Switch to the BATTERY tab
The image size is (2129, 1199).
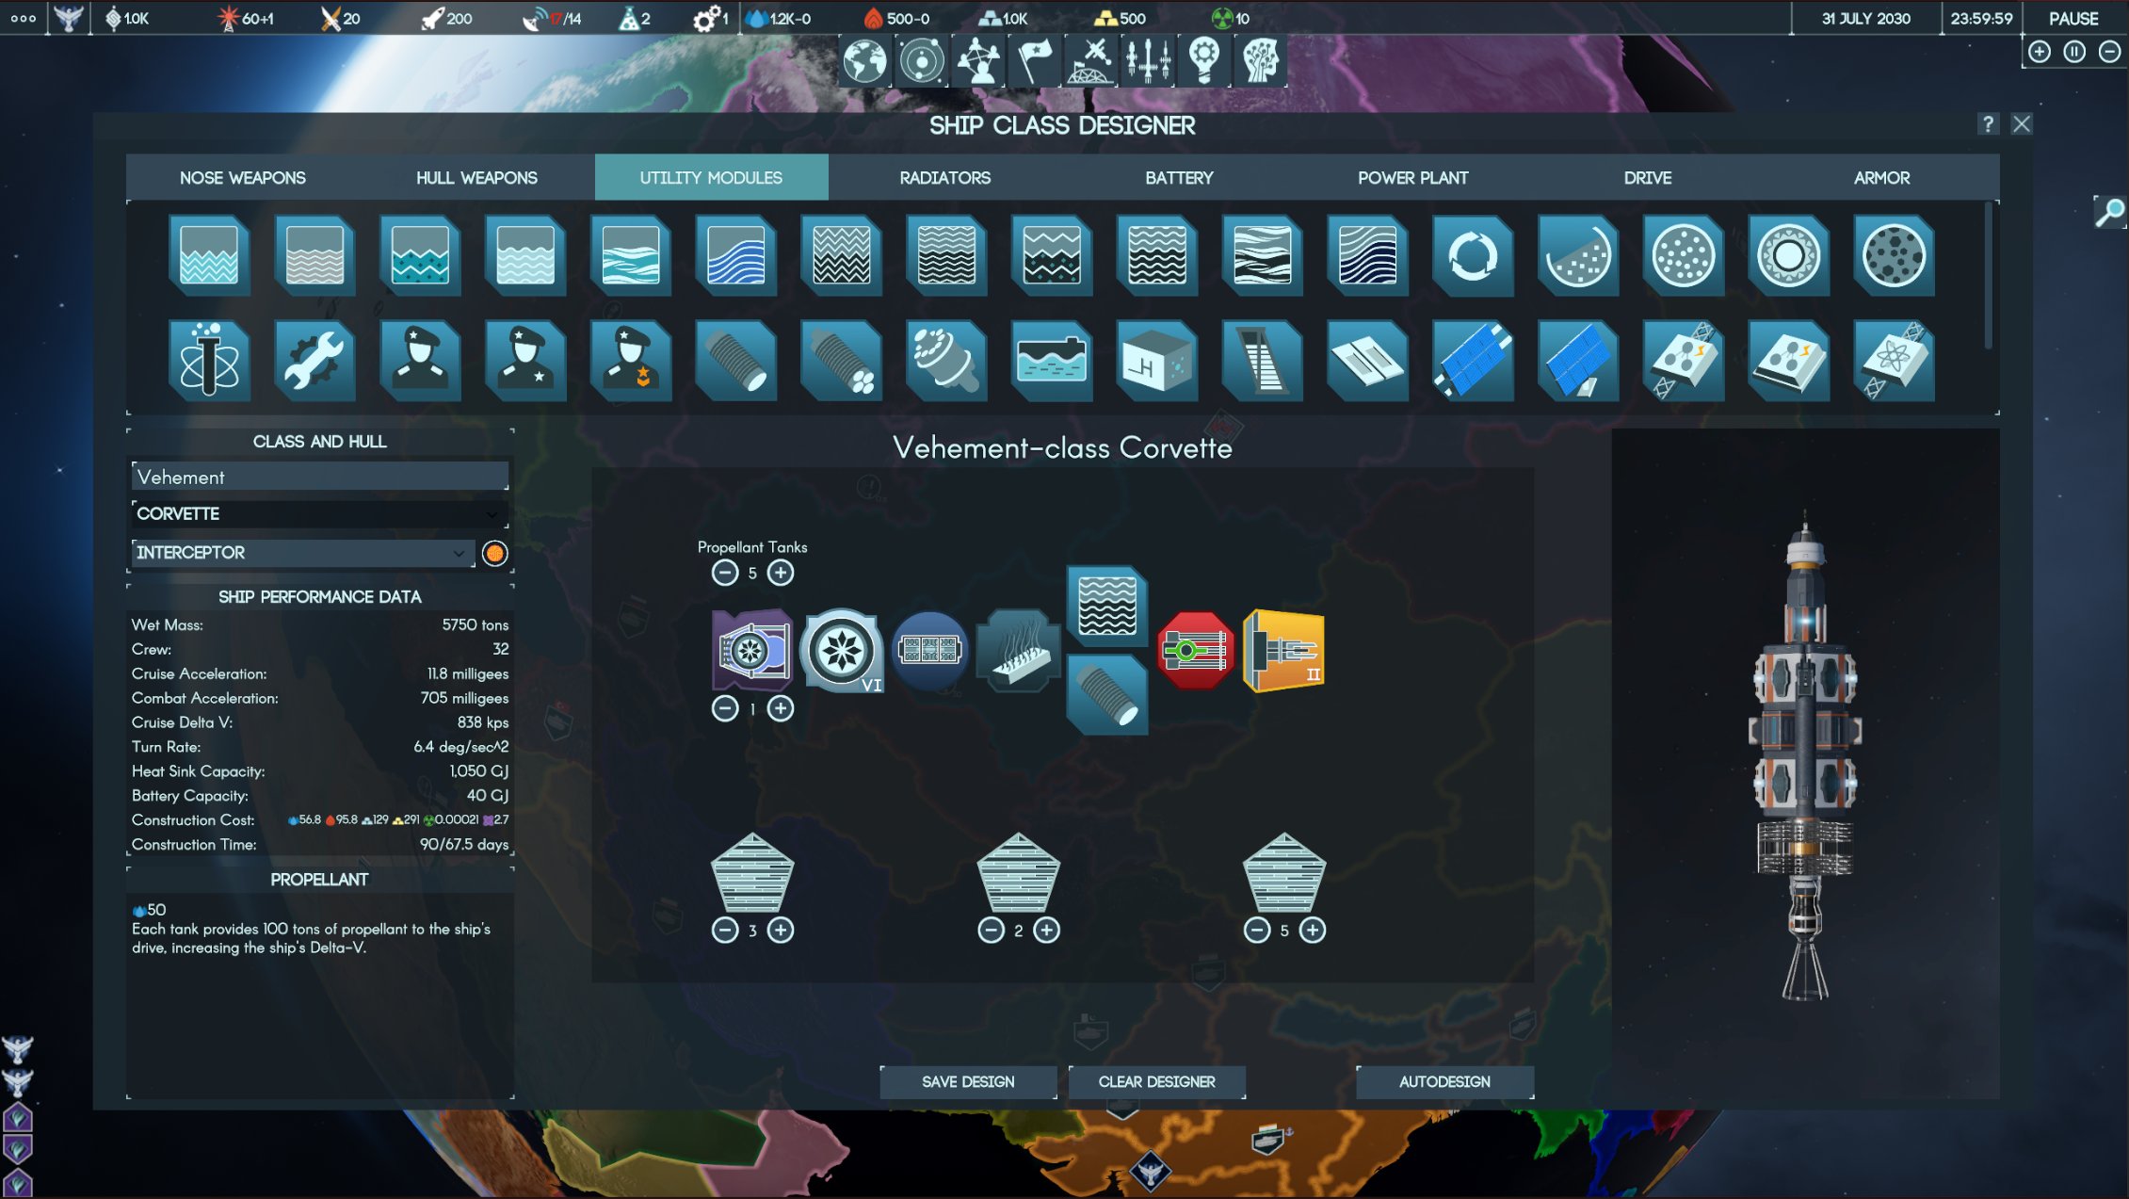click(x=1179, y=177)
